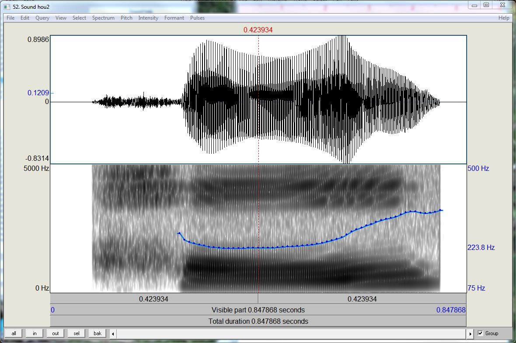Maximize the Sound hou2 window

[x=486, y=5]
